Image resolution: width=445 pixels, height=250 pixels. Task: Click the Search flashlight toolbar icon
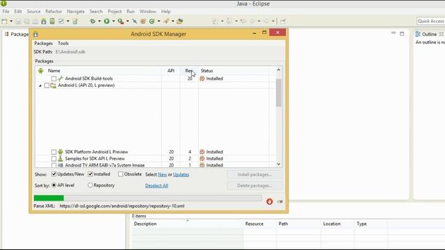pos(166,22)
